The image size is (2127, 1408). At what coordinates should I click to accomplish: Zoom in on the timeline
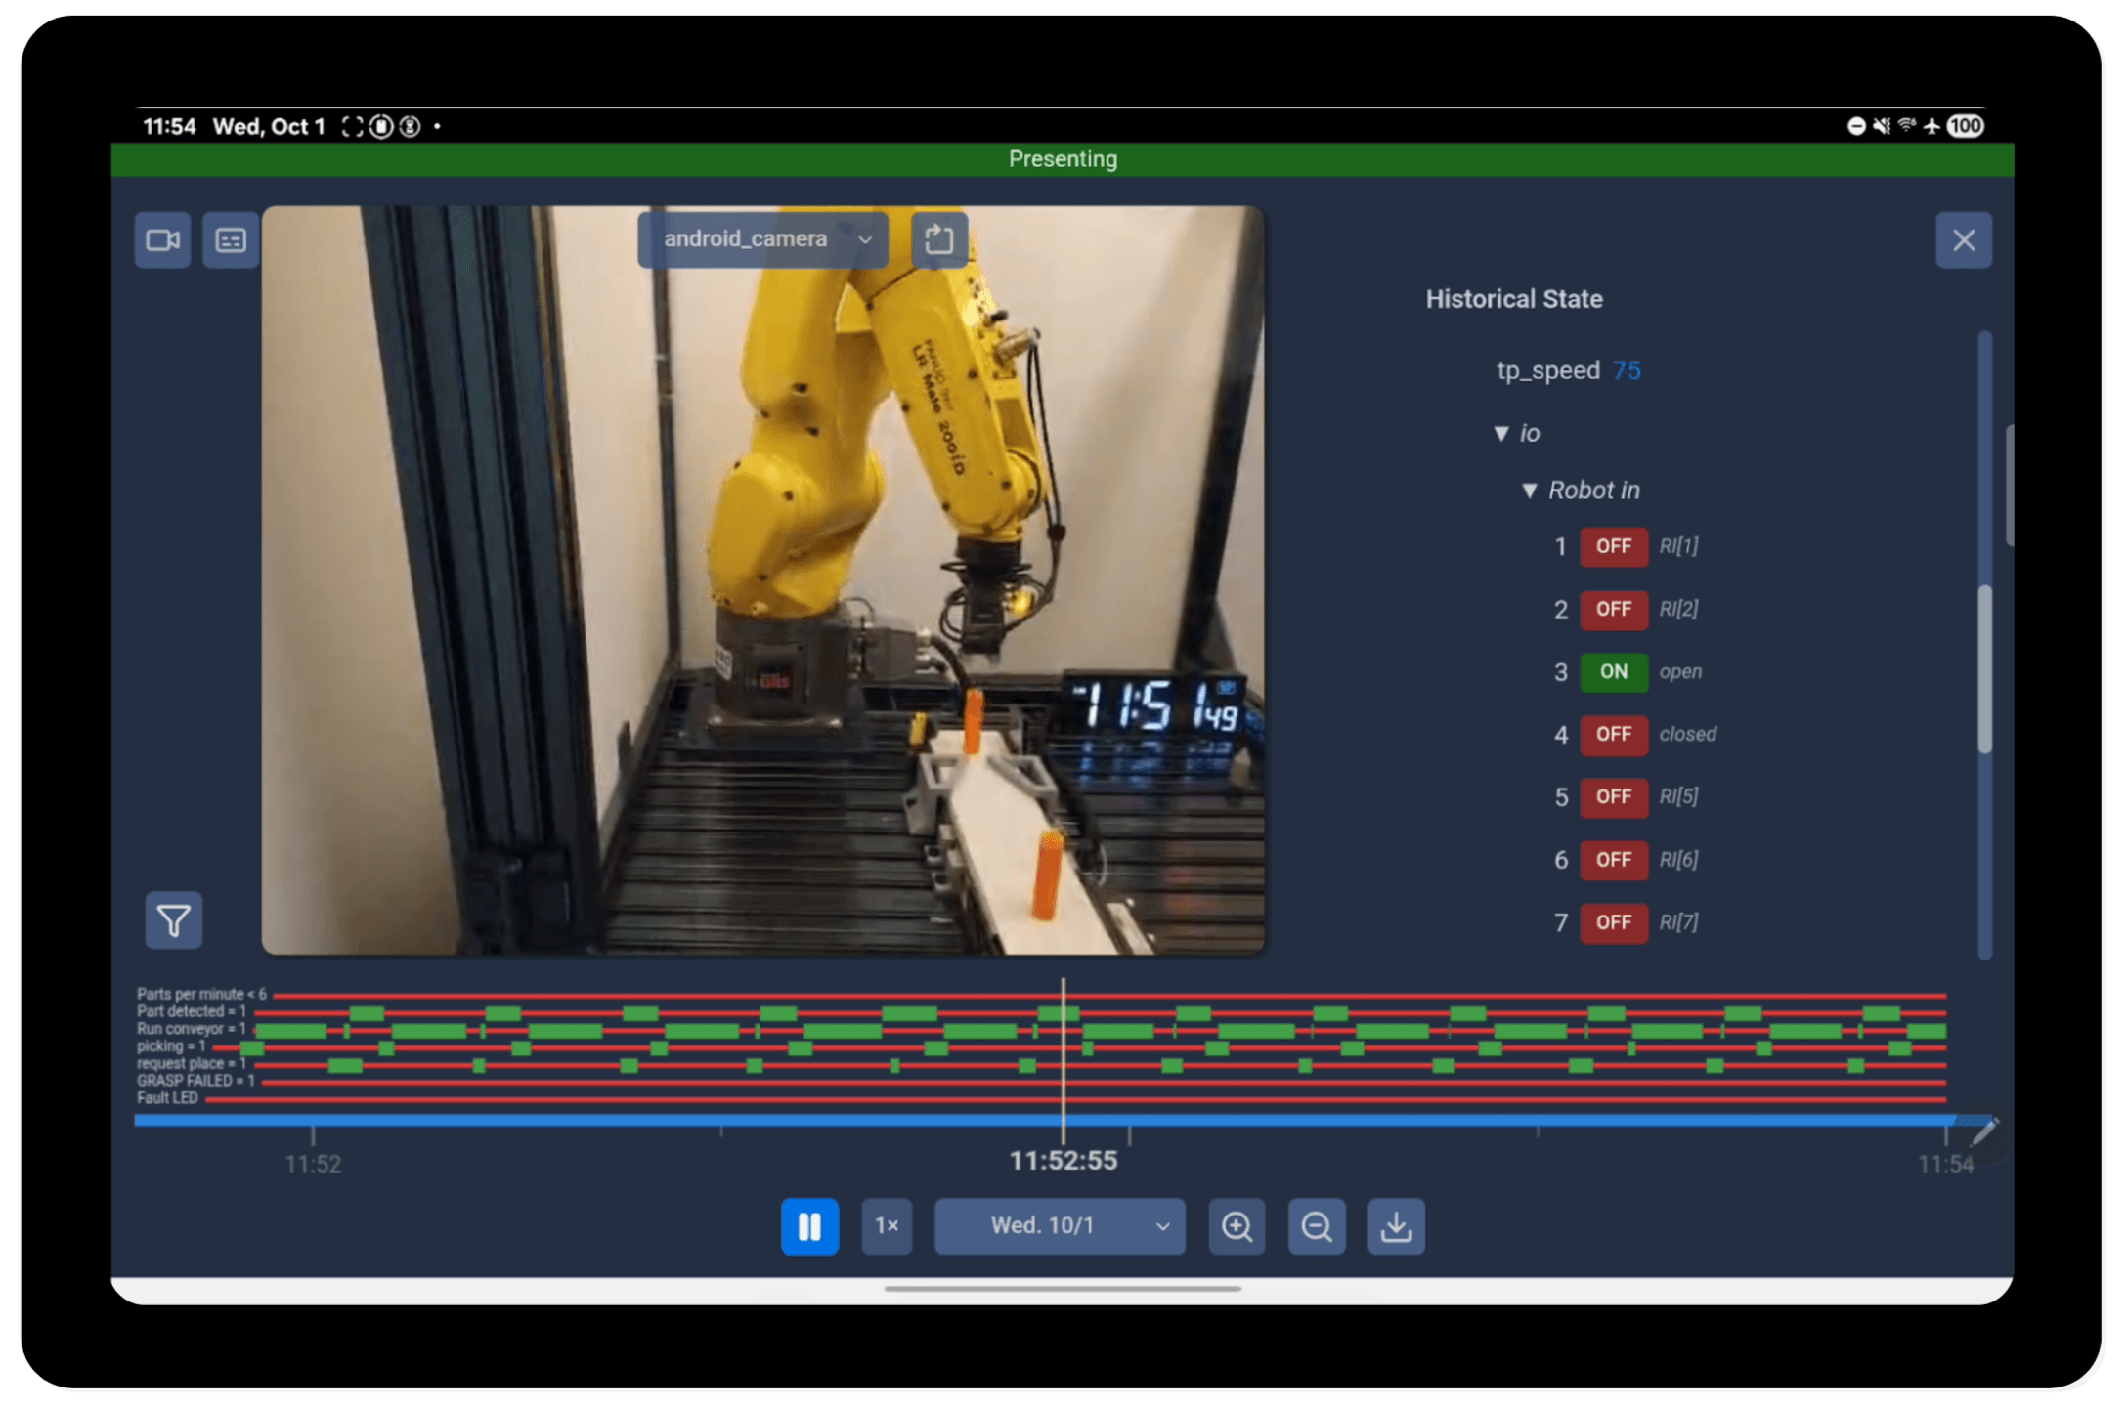[x=1237, y=1226]
